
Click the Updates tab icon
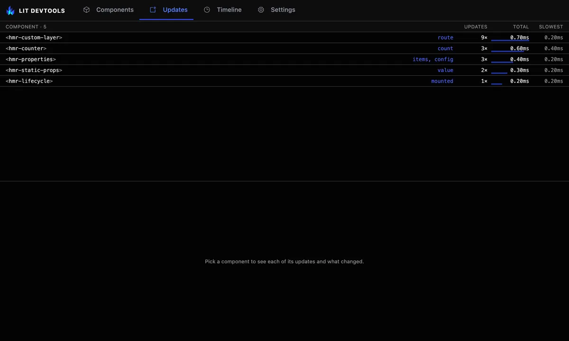tap(153, 9)
